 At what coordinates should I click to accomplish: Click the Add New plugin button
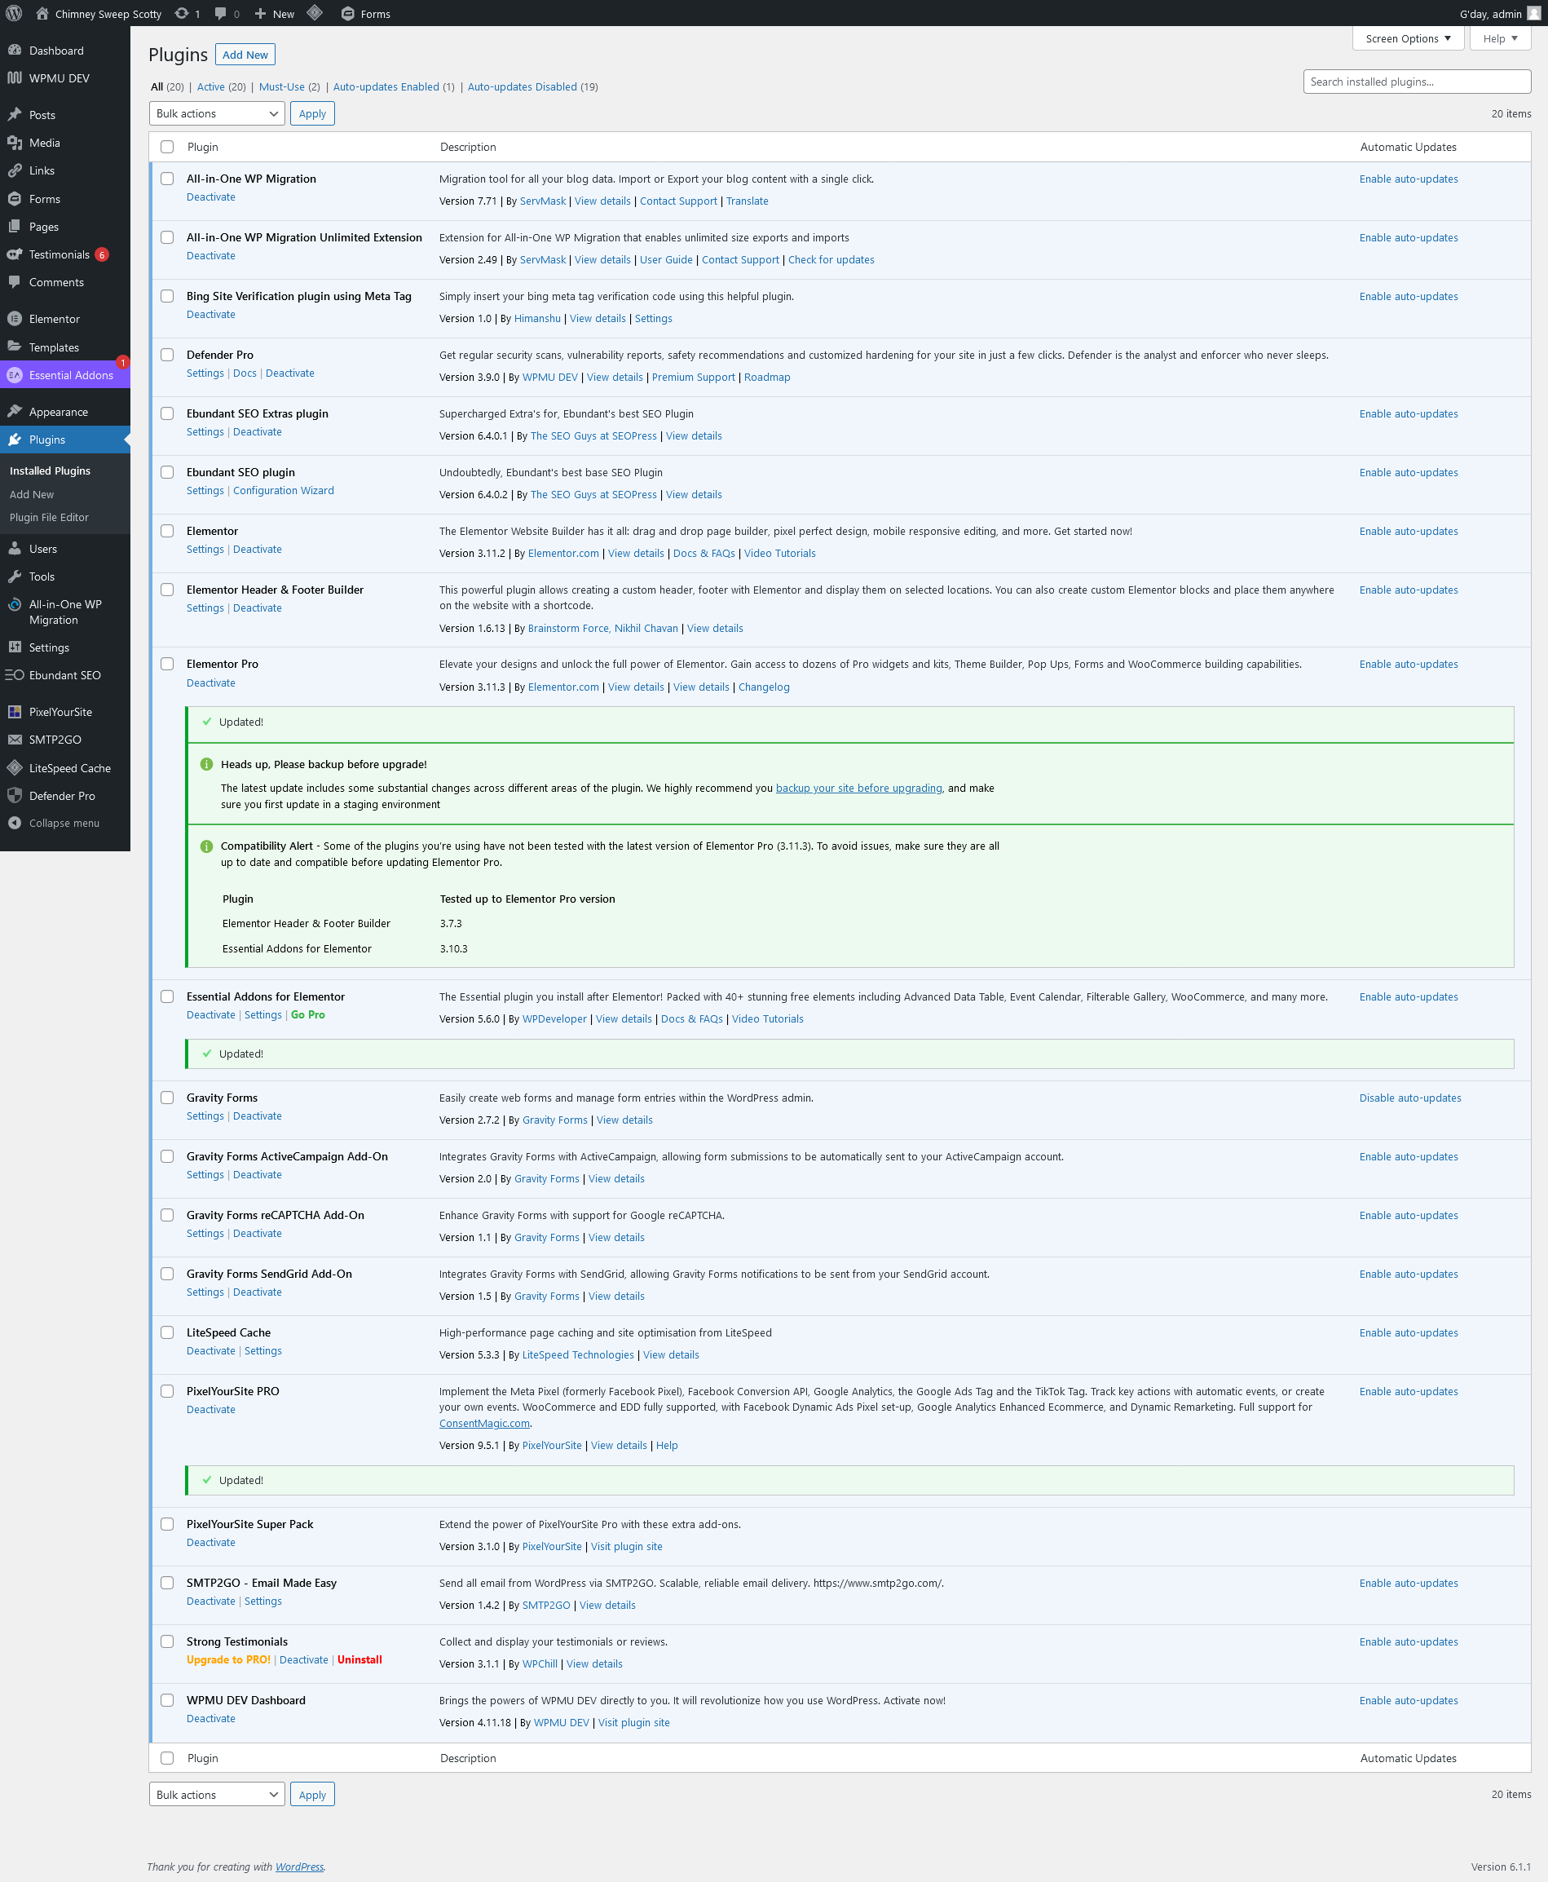tap(245, 55)
